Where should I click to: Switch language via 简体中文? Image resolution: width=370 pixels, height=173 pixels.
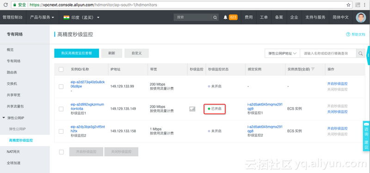coord(340,17)
